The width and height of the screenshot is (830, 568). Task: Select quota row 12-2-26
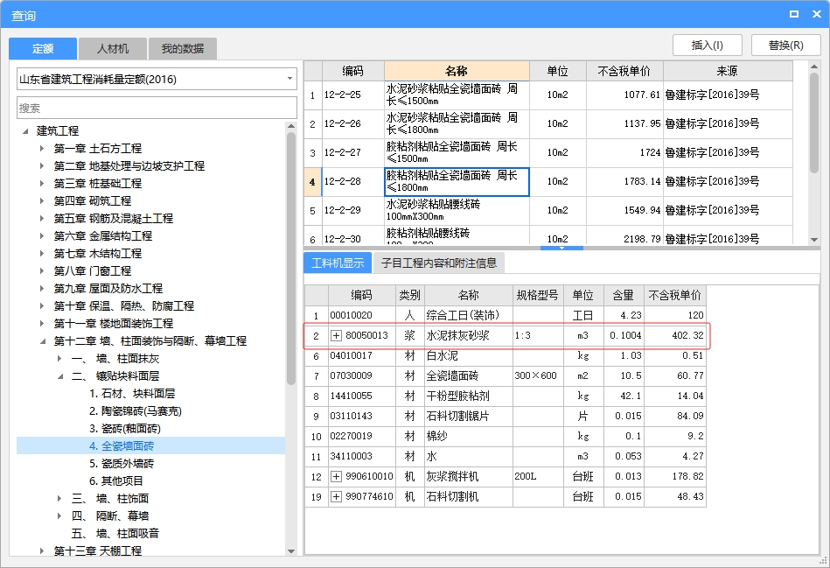[548, 123]
